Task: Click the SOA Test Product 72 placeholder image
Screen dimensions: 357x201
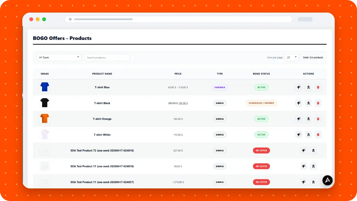Action: click(45, 150)
